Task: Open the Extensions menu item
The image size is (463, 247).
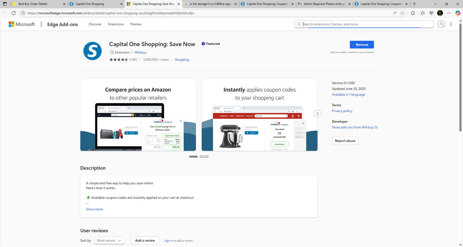Action: 116,24
